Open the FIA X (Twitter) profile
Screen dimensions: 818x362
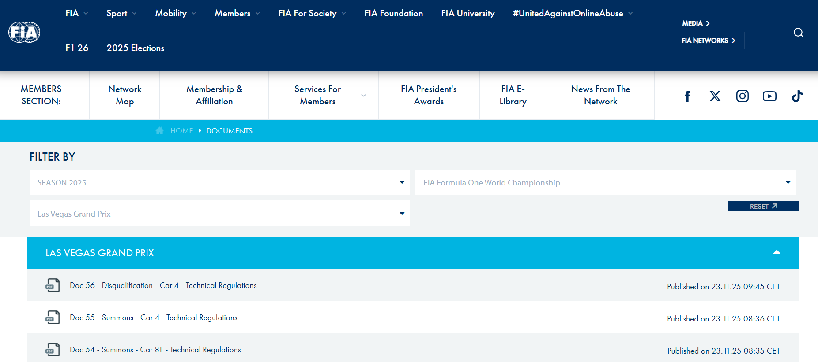715,96
